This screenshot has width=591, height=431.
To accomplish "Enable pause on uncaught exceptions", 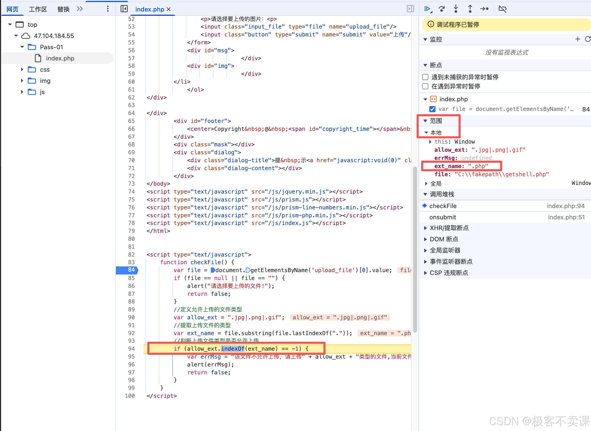I will [425, 77].
